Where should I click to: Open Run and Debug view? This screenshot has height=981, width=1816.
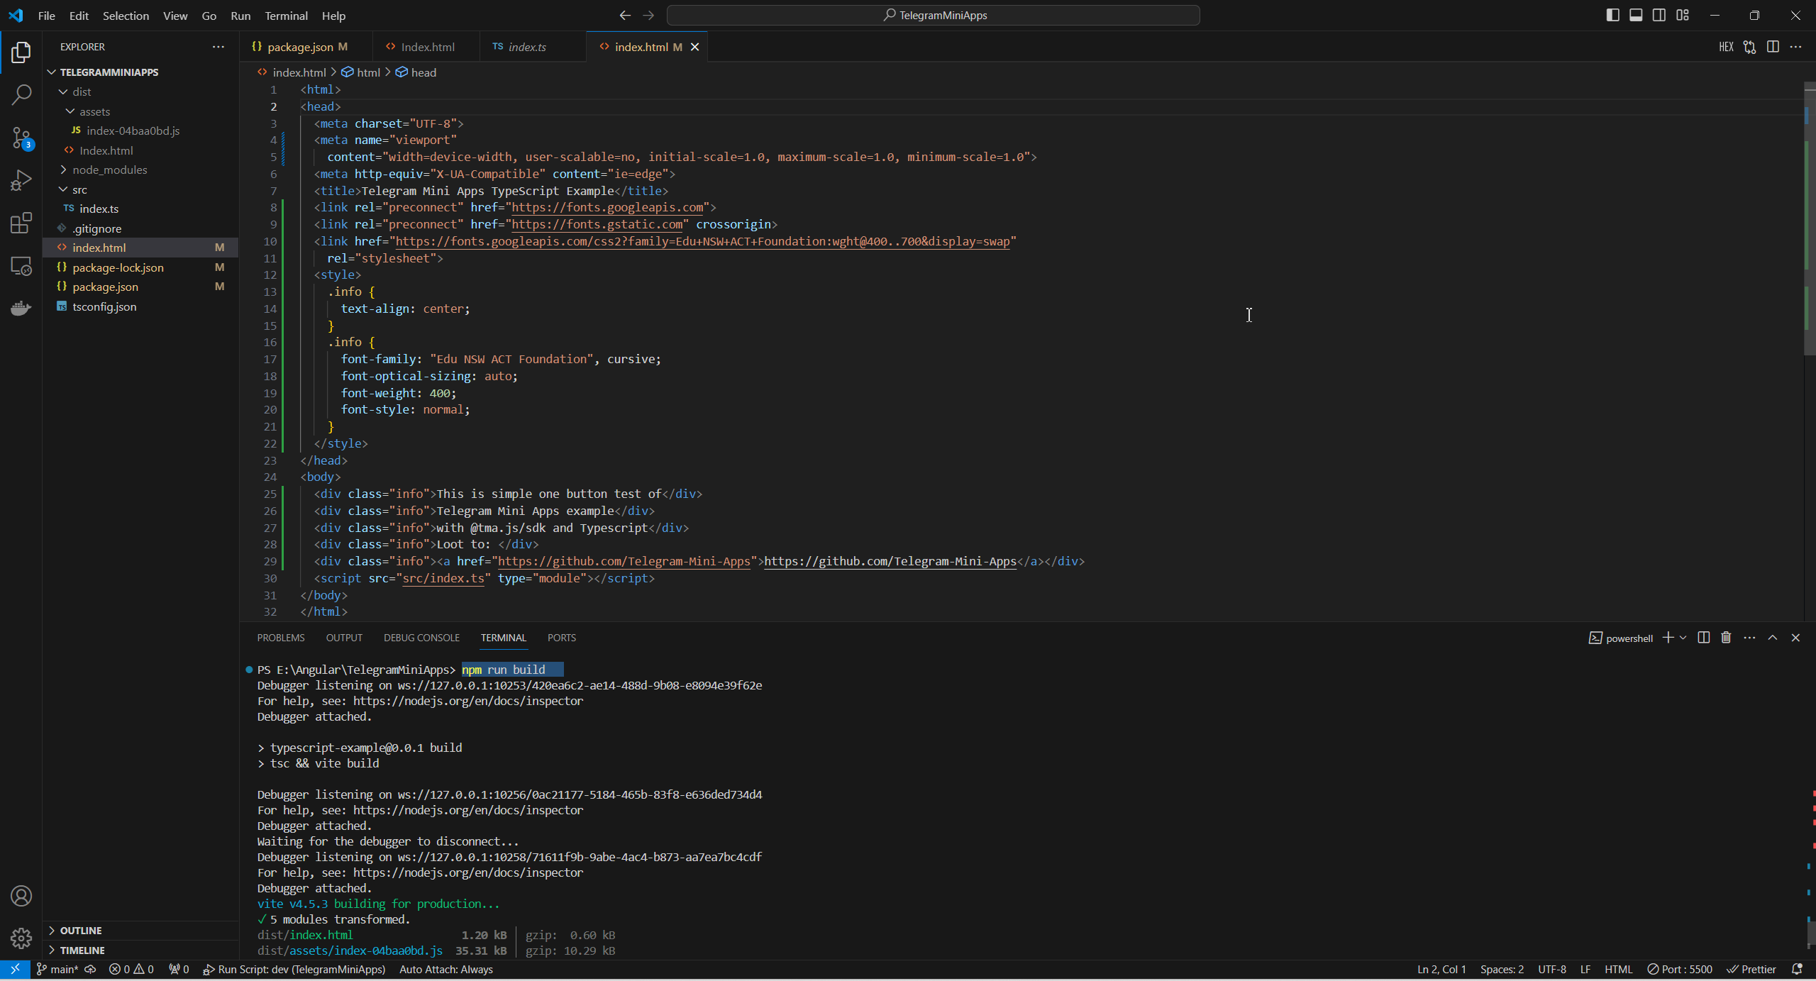point(21,180)
